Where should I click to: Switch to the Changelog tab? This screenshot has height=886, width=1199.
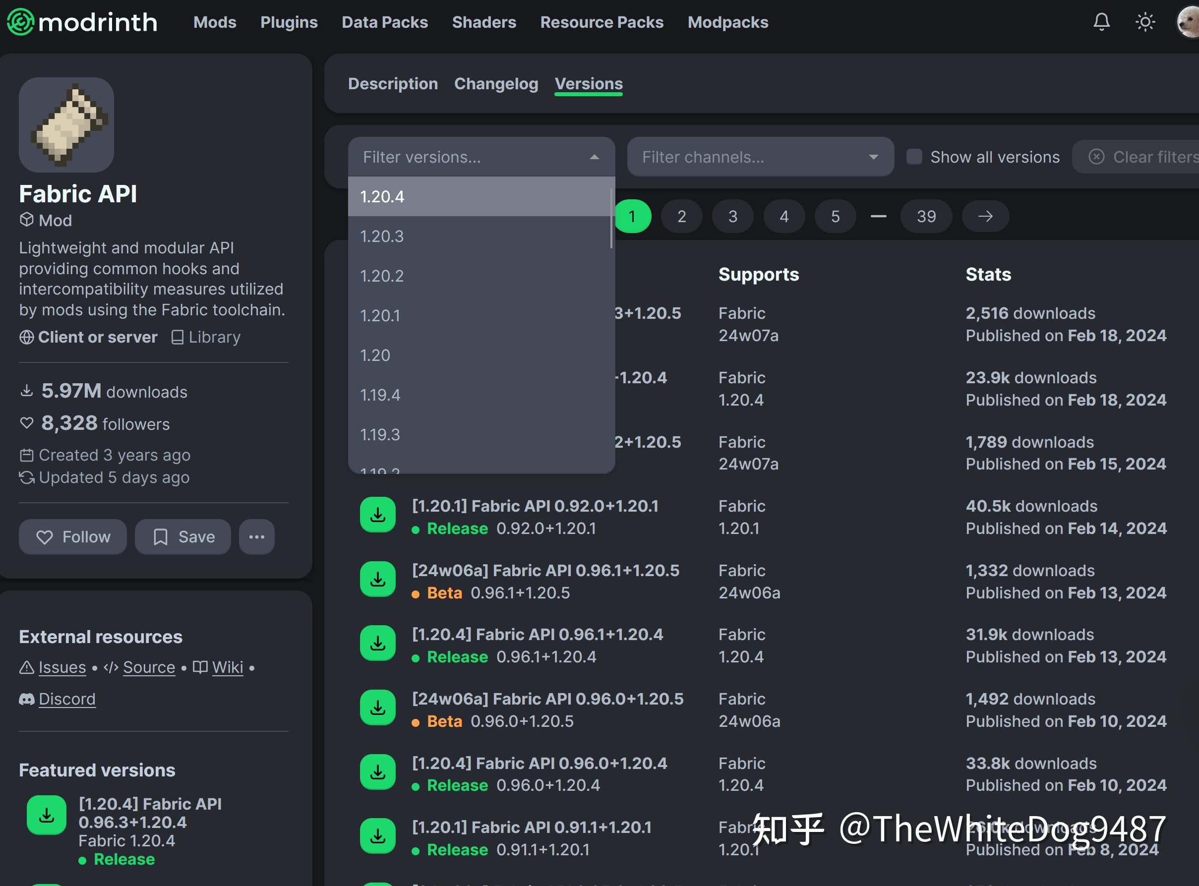click(496, 84)
